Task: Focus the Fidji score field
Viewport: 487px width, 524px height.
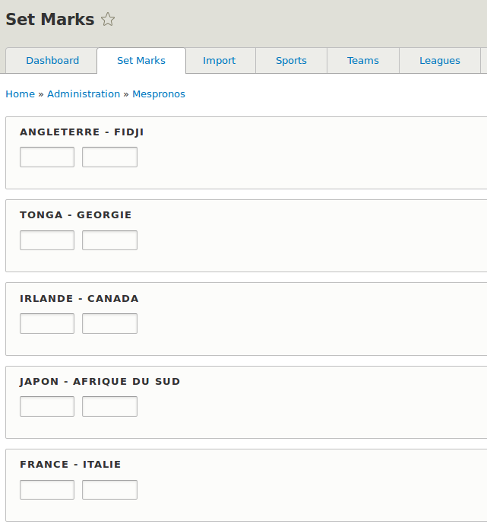Action: pos(109,157)
